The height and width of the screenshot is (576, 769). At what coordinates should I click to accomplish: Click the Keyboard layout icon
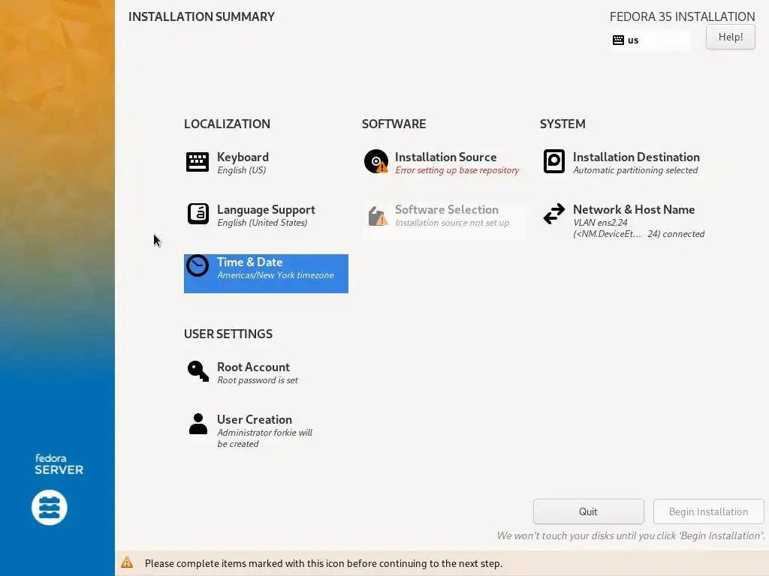(198, 162)
